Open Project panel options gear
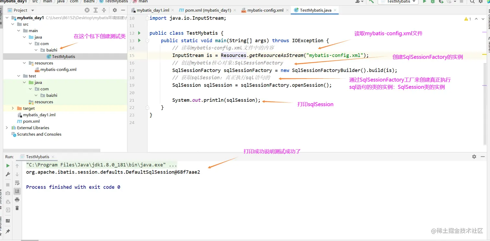 [115, 10]
